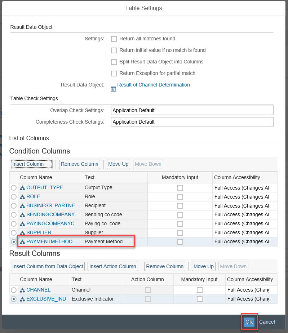Image resolution: width=288 pixels, height=333 pixels.
Task: Toggle Action Column checkbox for Exclusive Indicator
Action: point(148,299)
